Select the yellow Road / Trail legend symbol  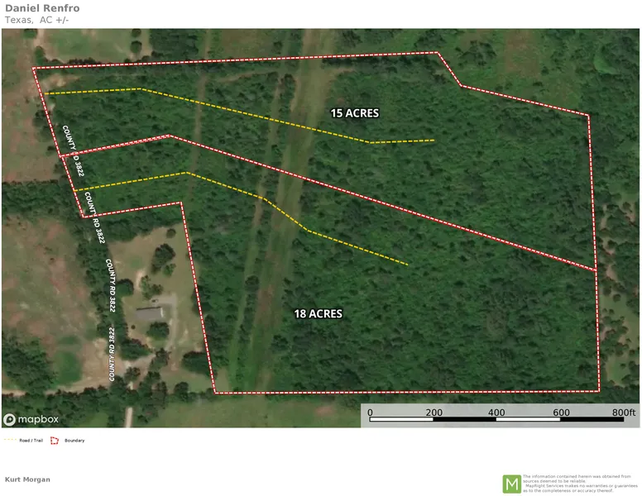(x=11, y=440)
